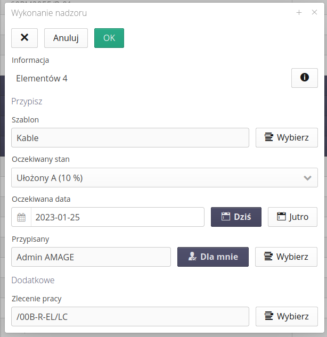Confirm with the green OK button
327x337 pixels.
109,38
